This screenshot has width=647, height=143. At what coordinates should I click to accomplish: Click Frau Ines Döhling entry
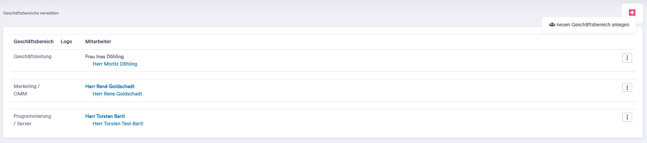[104, 57]
